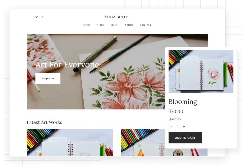Viewport: 244px width, 168px height.
Task: Click the ANNA SCOTT site title
Action: point(117,17)
